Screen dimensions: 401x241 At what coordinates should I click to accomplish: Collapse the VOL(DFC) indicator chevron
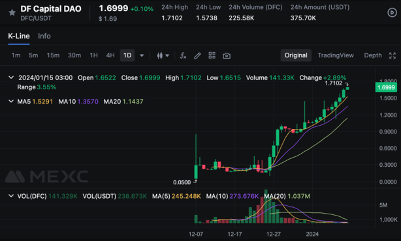point(11,196)
